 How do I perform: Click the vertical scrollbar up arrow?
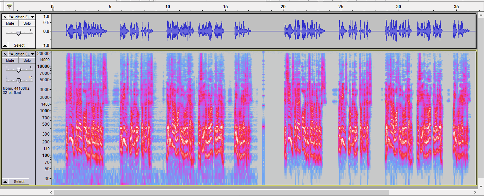click(x=481, y=16)
